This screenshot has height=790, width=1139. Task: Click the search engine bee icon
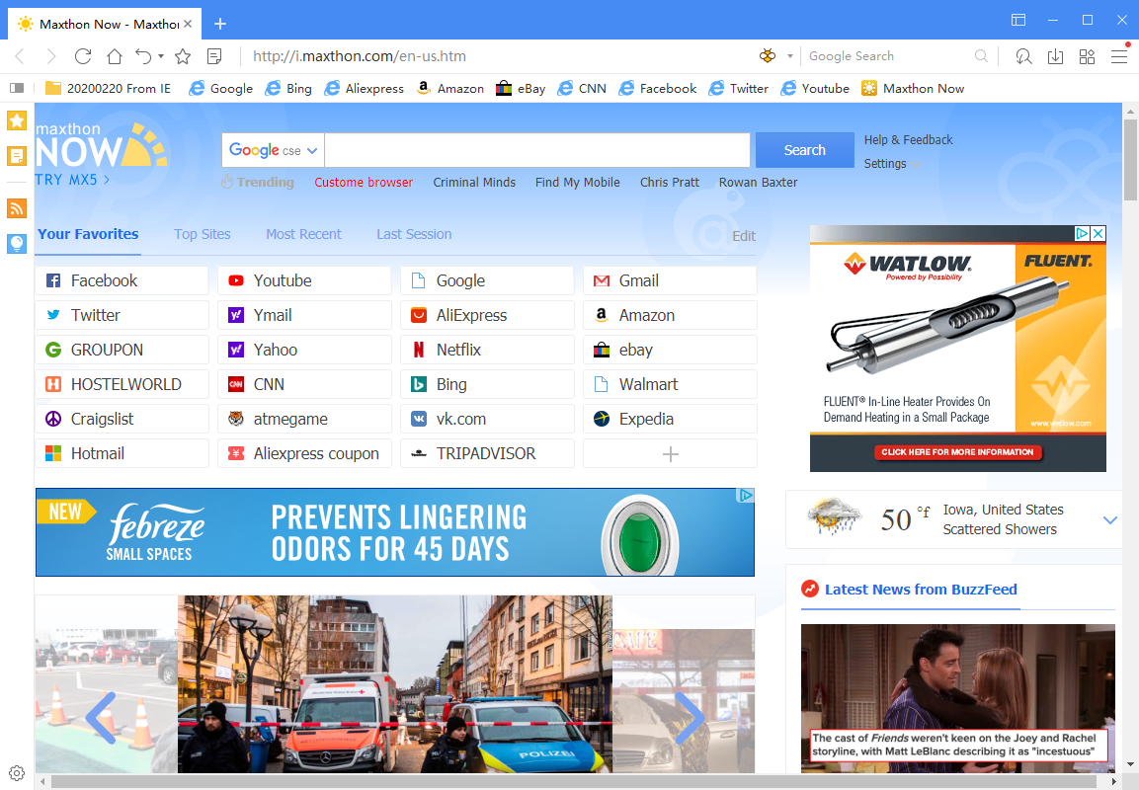point(768,56)
